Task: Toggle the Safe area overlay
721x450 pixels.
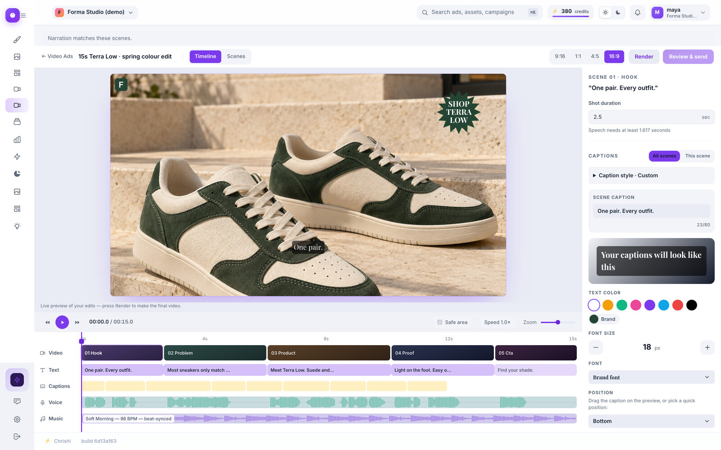Action: tap(452, 322)
